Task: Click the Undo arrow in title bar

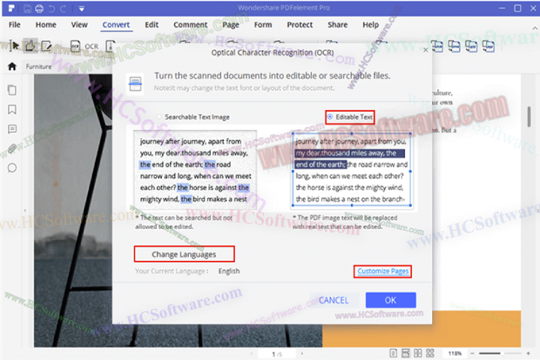Action: pyautogui.click(x=52, y=8)
